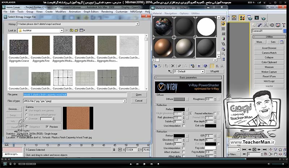Open the Render Setup teapot icon

point(250,18)
